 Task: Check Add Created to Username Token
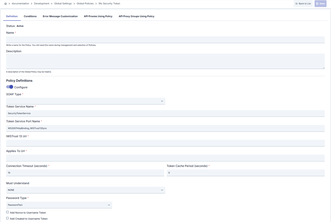(7, 218)
